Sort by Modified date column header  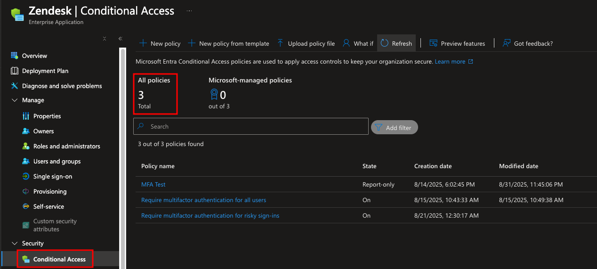point(518,166)
